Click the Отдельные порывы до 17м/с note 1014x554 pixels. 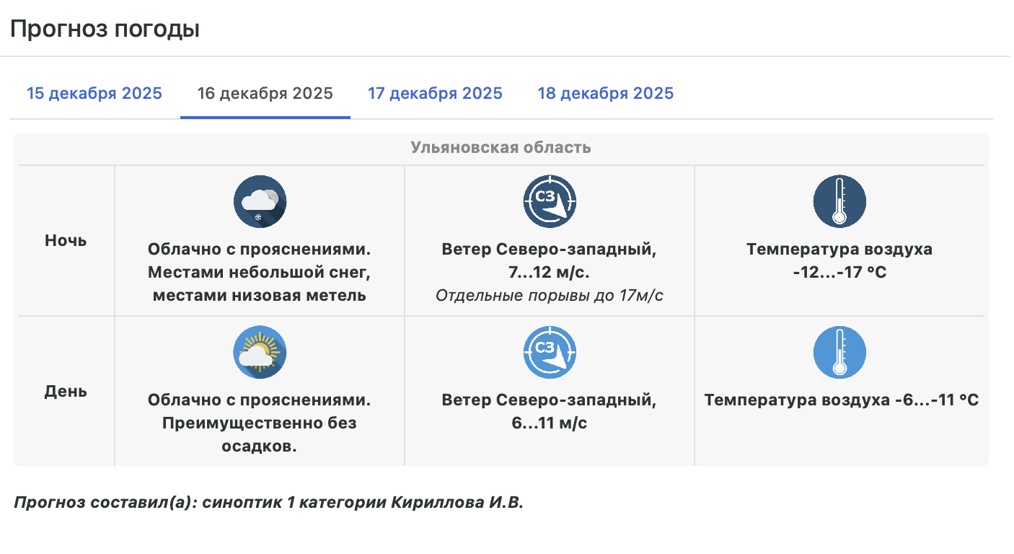549,296
